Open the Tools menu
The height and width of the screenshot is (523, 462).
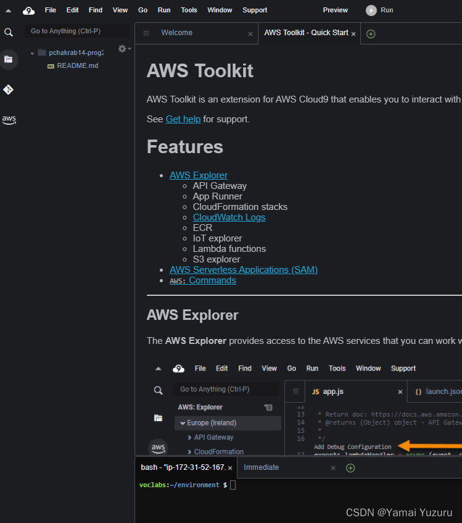click(189, 10)
